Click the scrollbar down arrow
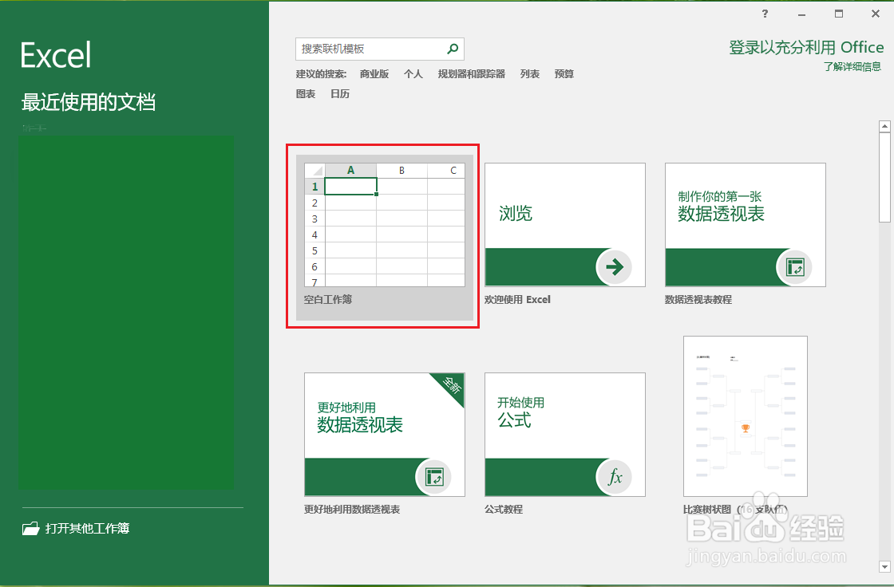This screenshot has width=894, height=587. click(x=884, y=566)
